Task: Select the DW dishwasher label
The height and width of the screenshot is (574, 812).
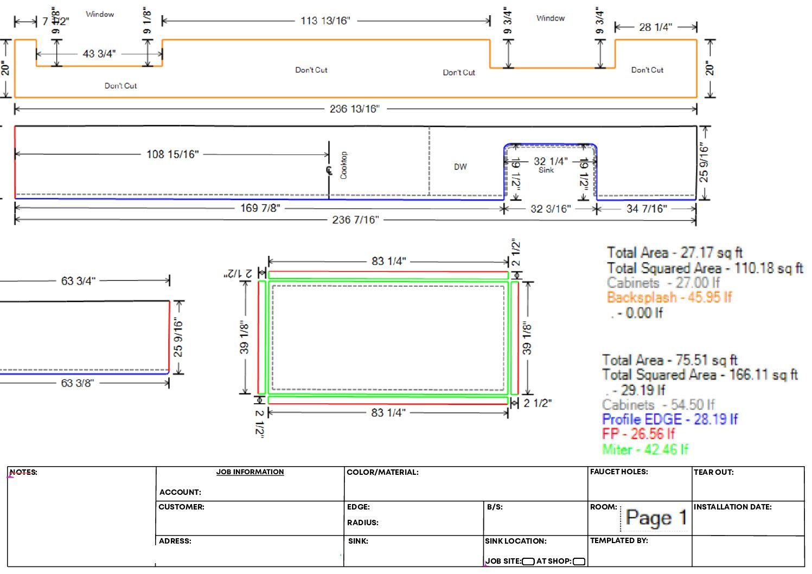Action: pos(461,167)
